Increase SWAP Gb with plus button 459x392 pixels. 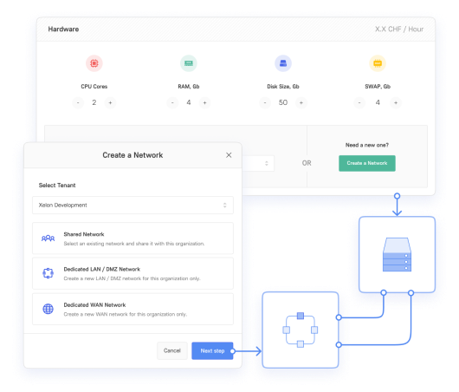396,103
